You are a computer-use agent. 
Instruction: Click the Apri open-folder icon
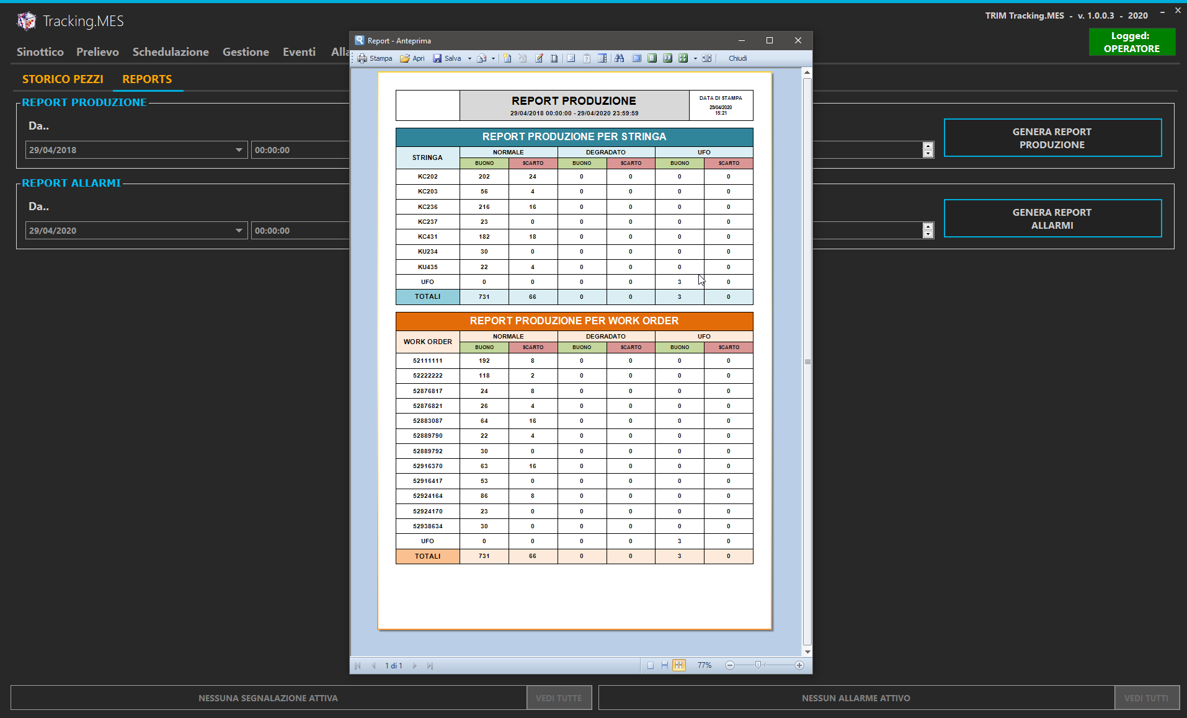point(405,58)
